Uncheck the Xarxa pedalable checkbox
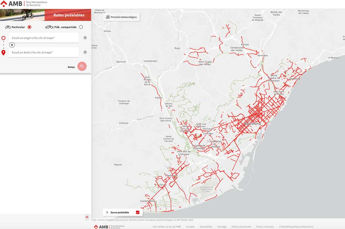 (x=138, y=212)
